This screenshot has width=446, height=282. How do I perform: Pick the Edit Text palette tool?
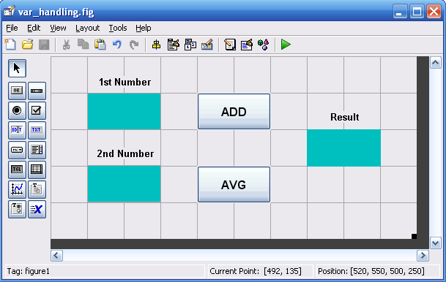point(17,130)
